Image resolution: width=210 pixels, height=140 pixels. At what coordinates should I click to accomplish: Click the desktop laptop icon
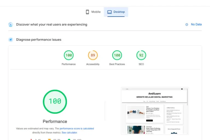(109, 12)
